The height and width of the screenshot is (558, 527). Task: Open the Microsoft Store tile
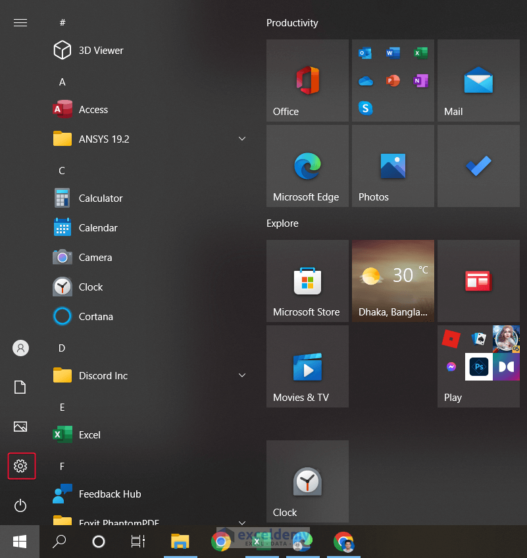(307, 281)
